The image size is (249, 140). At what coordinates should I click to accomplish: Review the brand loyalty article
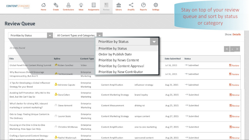tap(234, 95)
